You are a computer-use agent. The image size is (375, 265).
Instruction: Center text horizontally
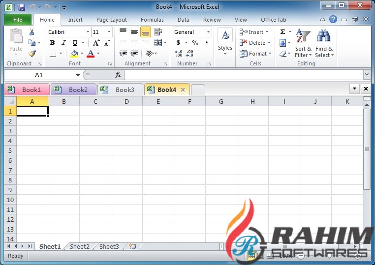point(134,43)
